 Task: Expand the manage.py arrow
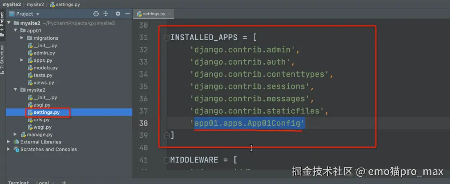coord(16,134)
